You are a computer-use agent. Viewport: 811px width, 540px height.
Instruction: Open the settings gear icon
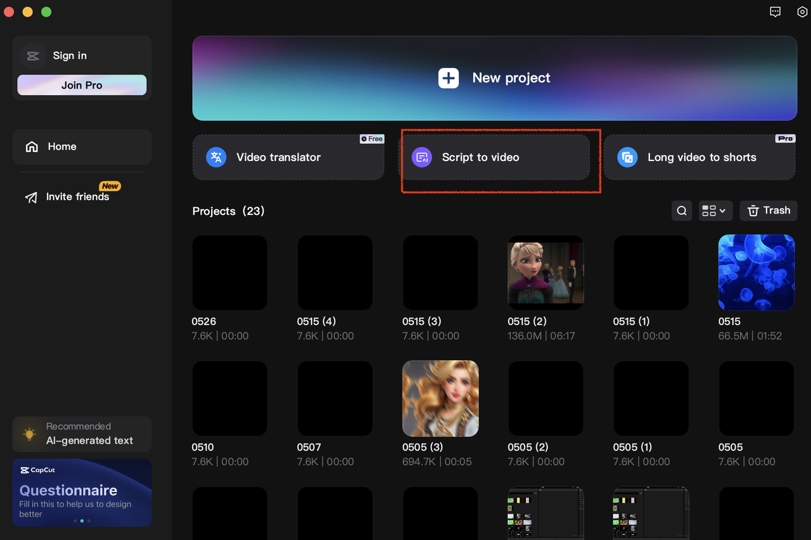click(802, 11)
